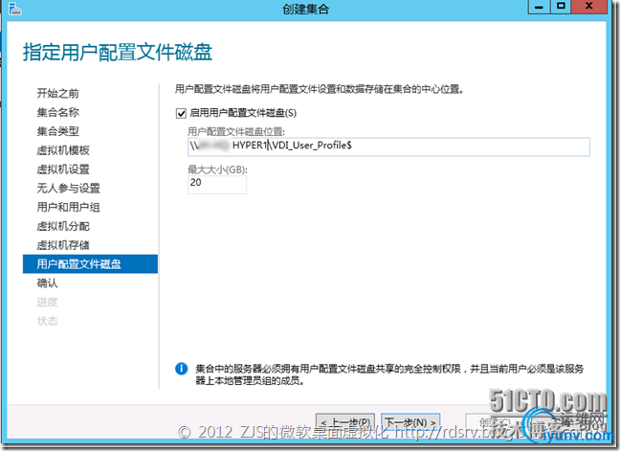620x451 pixels.
Task: Go to the 开始之前 step
Action: point(57,94)
